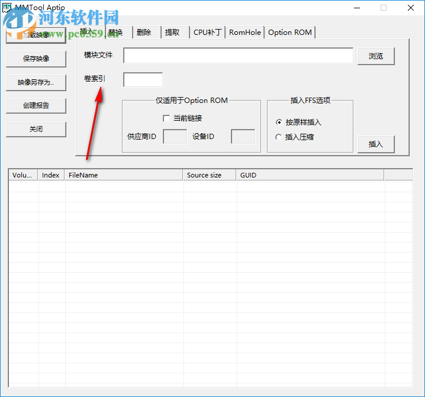
Task: Click the Volu... column header
Action: 23,175
